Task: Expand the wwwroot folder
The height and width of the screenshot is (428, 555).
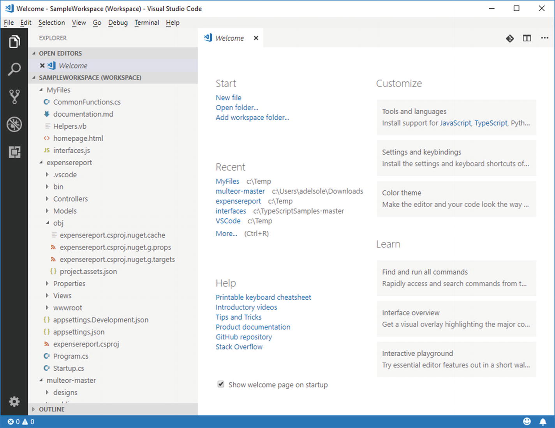Action: pos(47,308)
